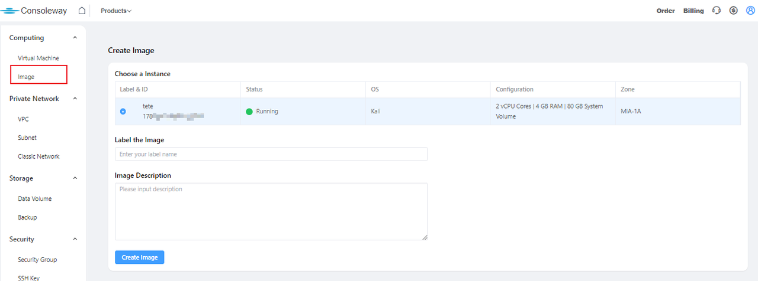The image size is (758, 281).
Task: Collapse the Private Network section
Action: click(75, 99)
